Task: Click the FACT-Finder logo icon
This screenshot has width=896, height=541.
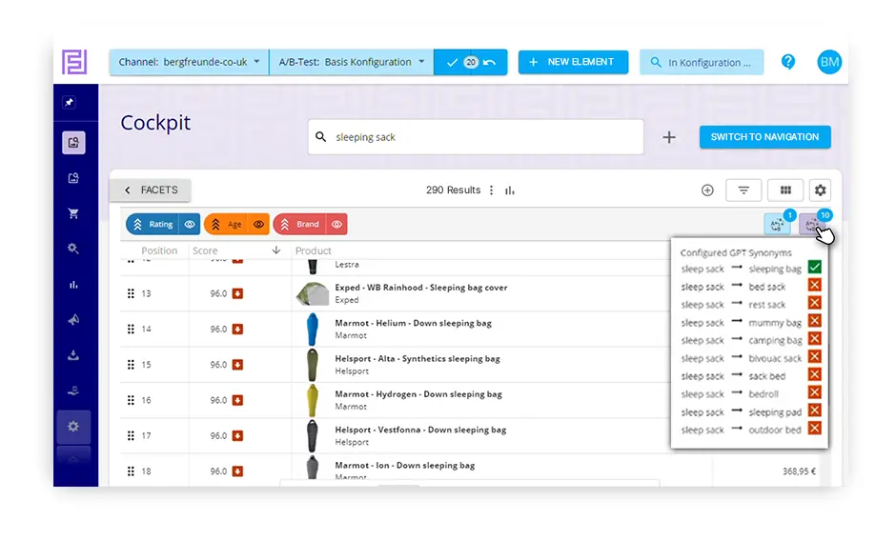Action: coord(74,62)
